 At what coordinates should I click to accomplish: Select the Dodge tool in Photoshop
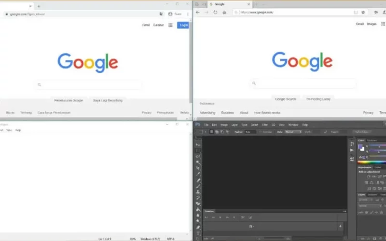click(198, 221)
